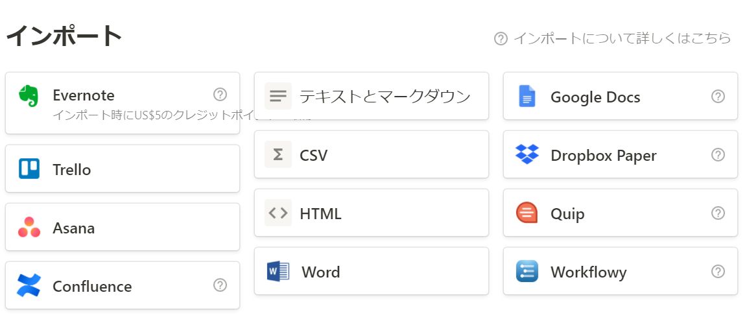This screenshot has width=747, height=319.
Task: Import from Quip
Action: click(621, 213)
